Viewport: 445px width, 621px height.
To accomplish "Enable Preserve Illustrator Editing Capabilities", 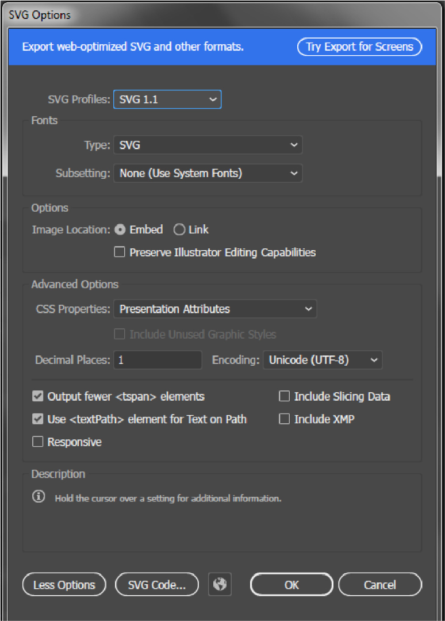I will click(x=120, y=252).
